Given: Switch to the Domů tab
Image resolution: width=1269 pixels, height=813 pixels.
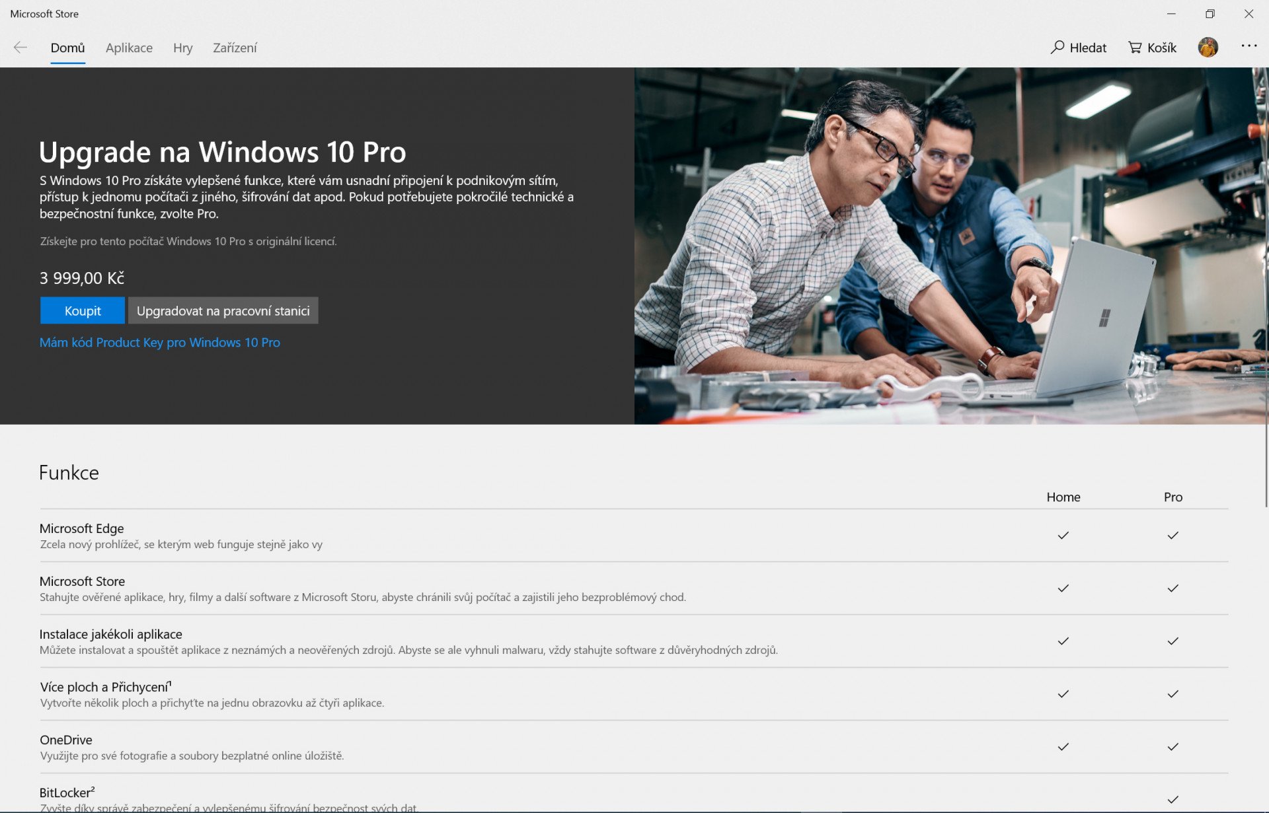Looking at the screenshot, I should (x=67, y=48).
